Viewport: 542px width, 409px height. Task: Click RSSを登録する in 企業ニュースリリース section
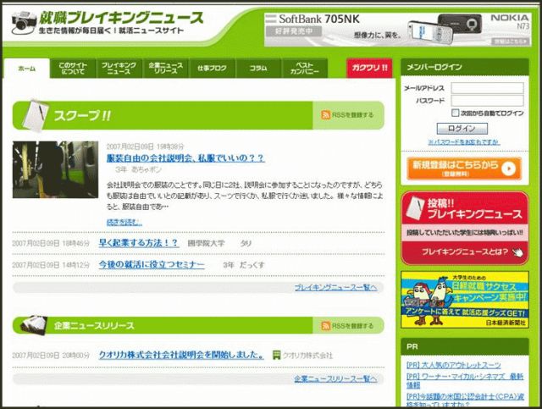tap(352, 326)
